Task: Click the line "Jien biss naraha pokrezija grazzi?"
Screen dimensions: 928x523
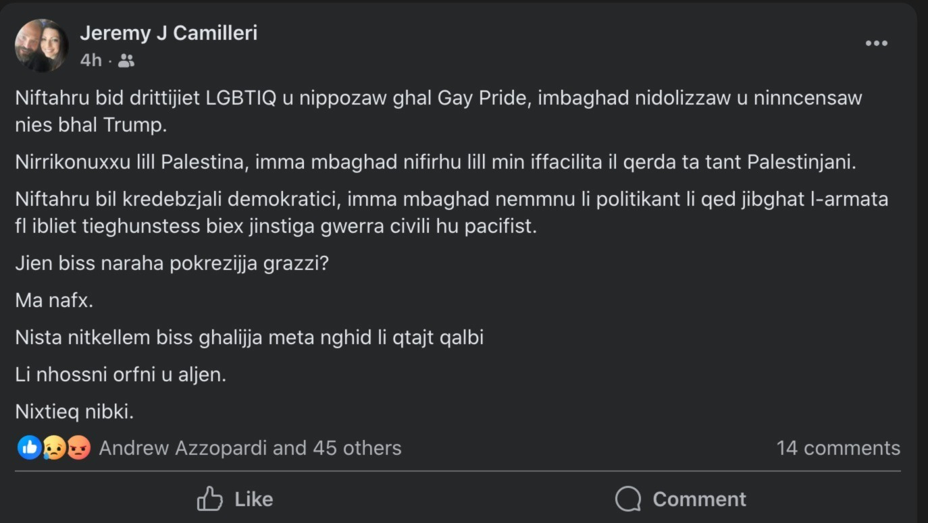Action: (172, 263)
